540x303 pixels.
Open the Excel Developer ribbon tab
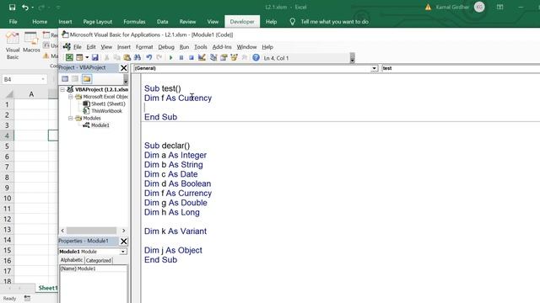pos(242,22)
